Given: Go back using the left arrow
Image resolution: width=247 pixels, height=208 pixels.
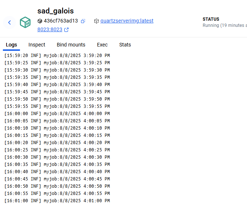Looking at the screenshot, I should point(9,23).
